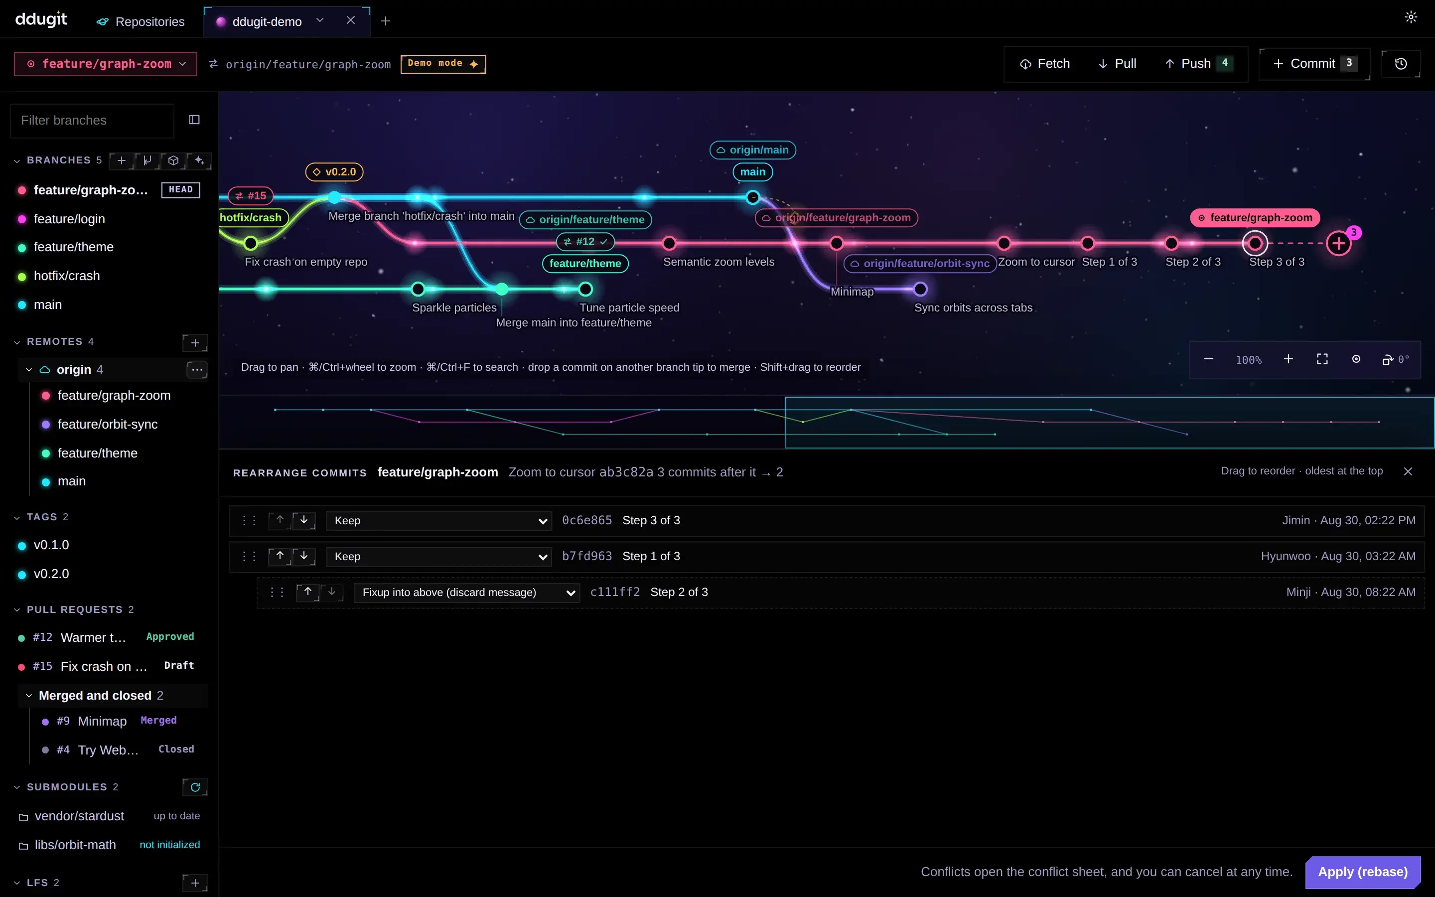Click the Fetch button

(1045, 63)
